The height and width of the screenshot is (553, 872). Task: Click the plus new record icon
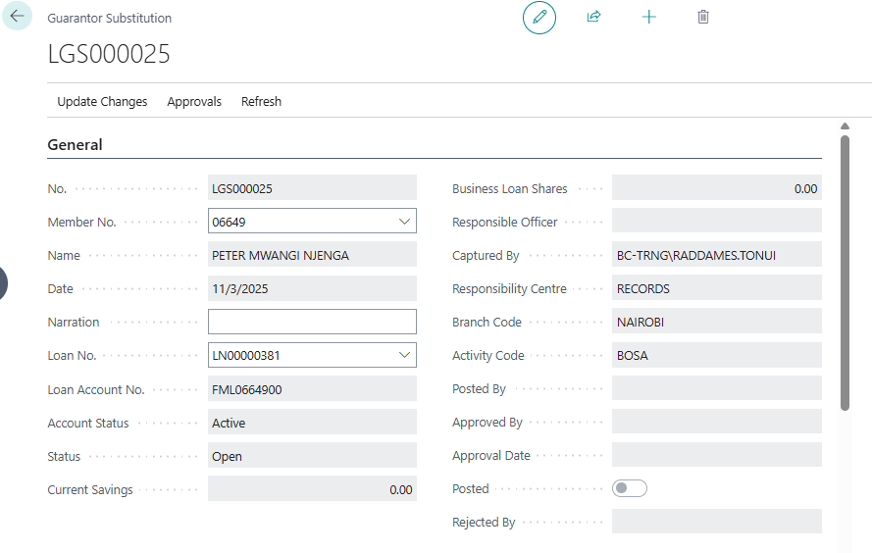tap(648, 18)
